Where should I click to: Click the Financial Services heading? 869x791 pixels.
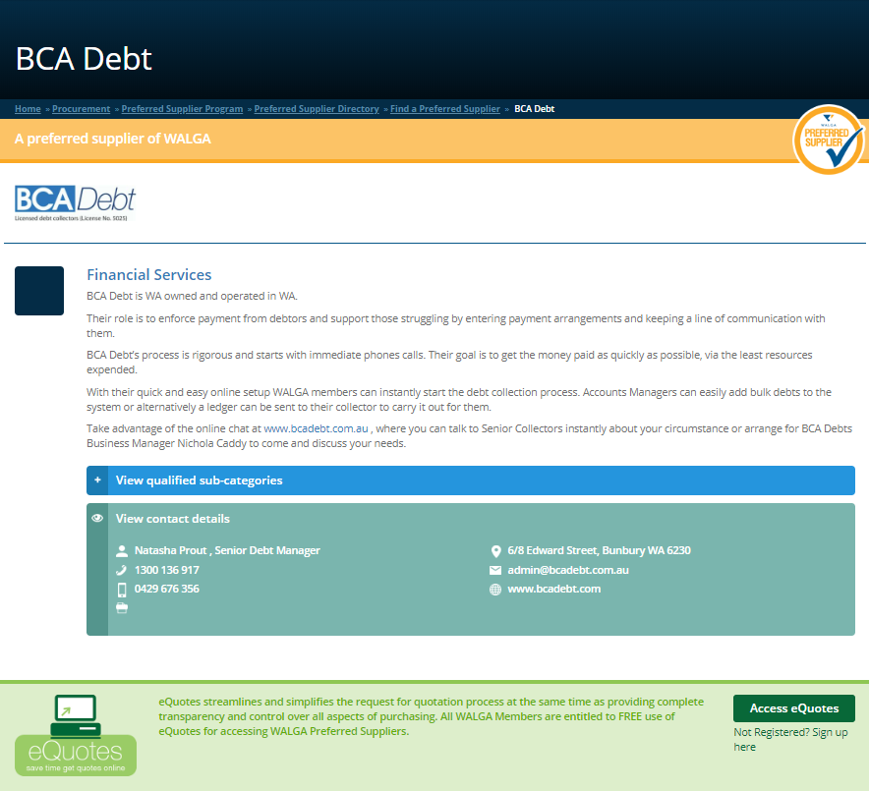pos(149,275)
